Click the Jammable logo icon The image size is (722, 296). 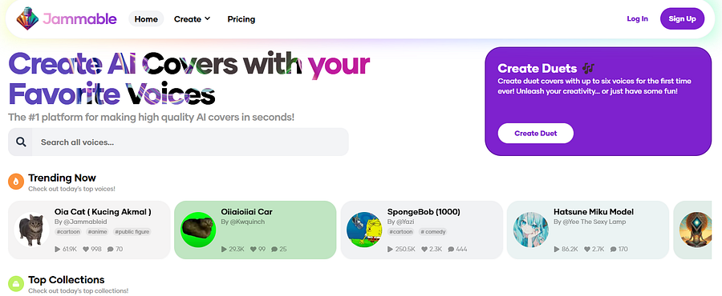27,19
